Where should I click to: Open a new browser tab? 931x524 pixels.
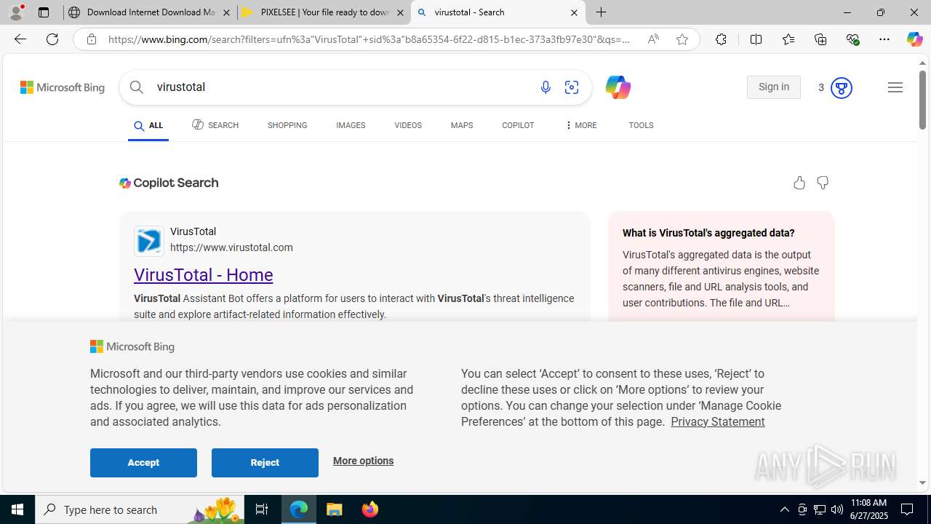[602, 12]
